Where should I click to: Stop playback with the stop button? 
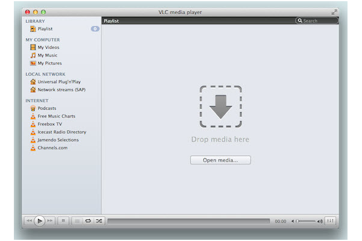pyautogui.click(x=64, y=221)
